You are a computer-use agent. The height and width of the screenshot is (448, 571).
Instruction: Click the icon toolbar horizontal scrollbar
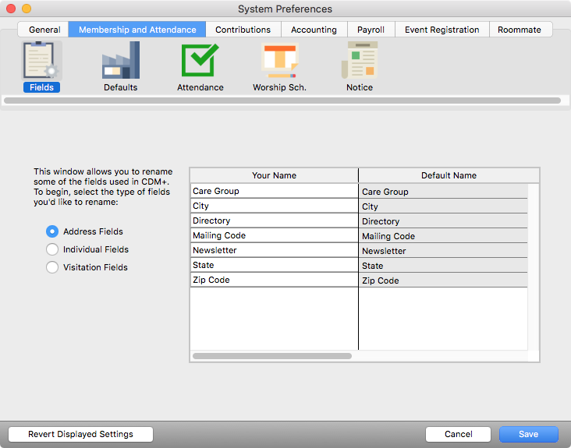tap(282, 101)
